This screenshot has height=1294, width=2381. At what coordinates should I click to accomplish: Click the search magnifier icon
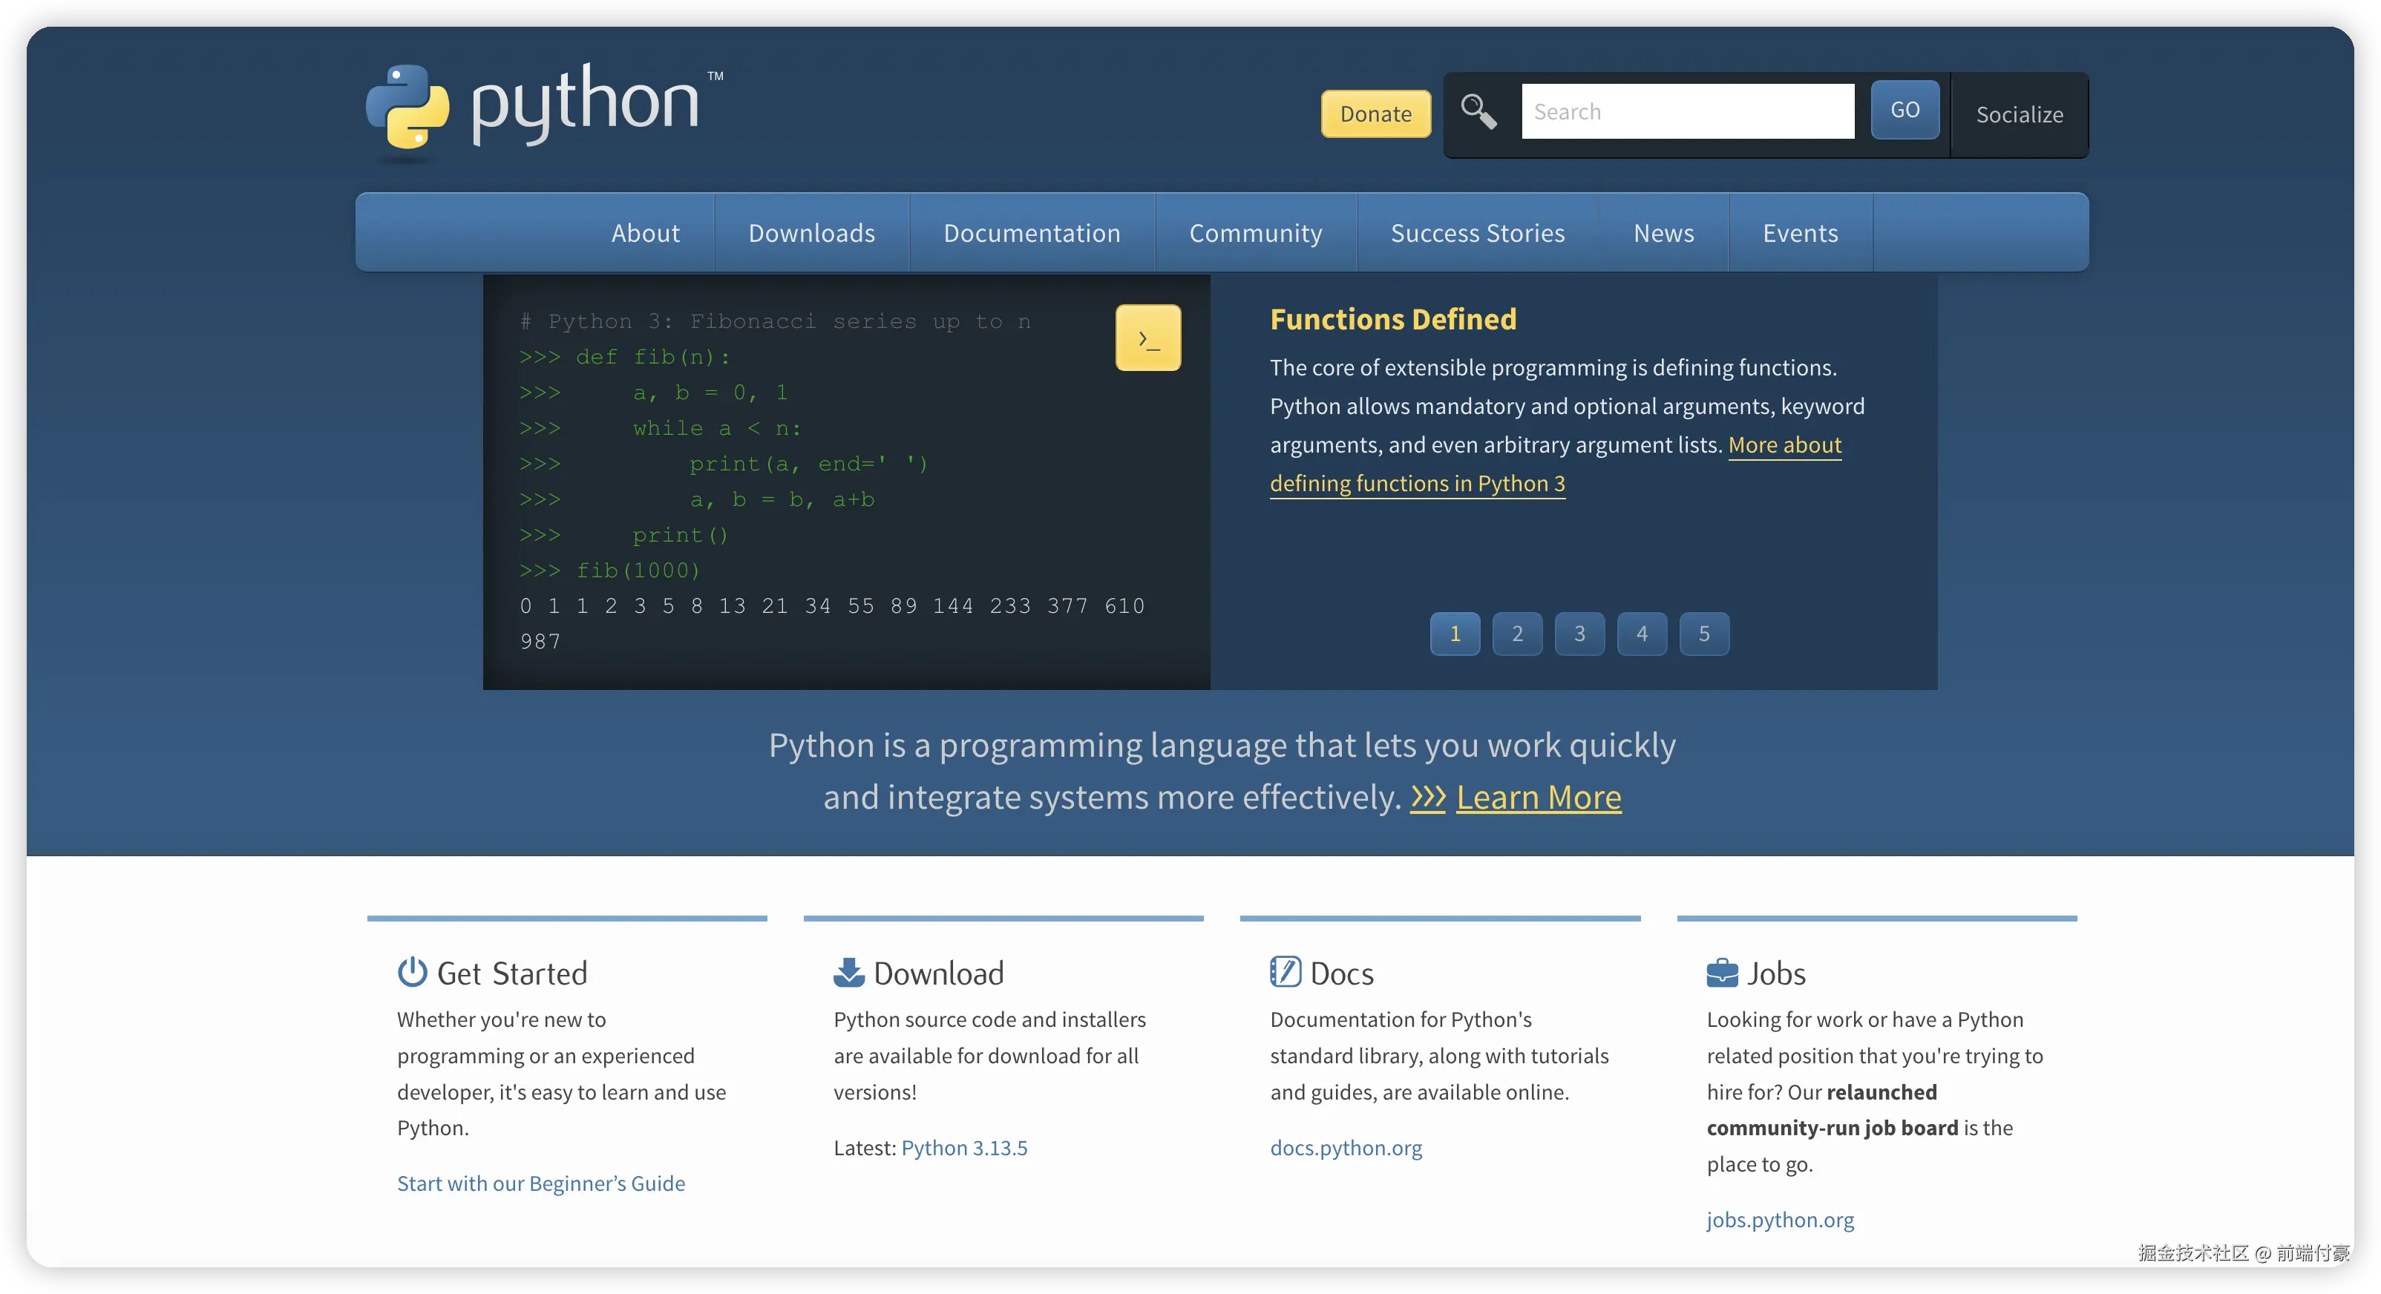tap(1478, 111)
